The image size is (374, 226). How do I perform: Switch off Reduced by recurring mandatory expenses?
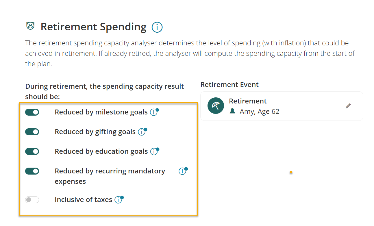[x=32, y=171]
